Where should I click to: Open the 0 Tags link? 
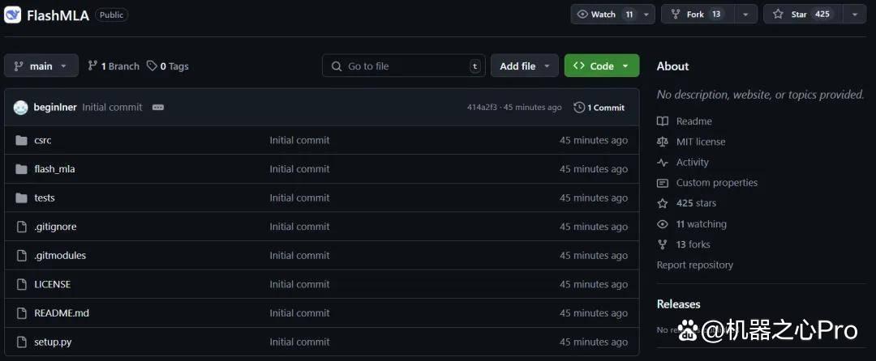click(168, 66)
